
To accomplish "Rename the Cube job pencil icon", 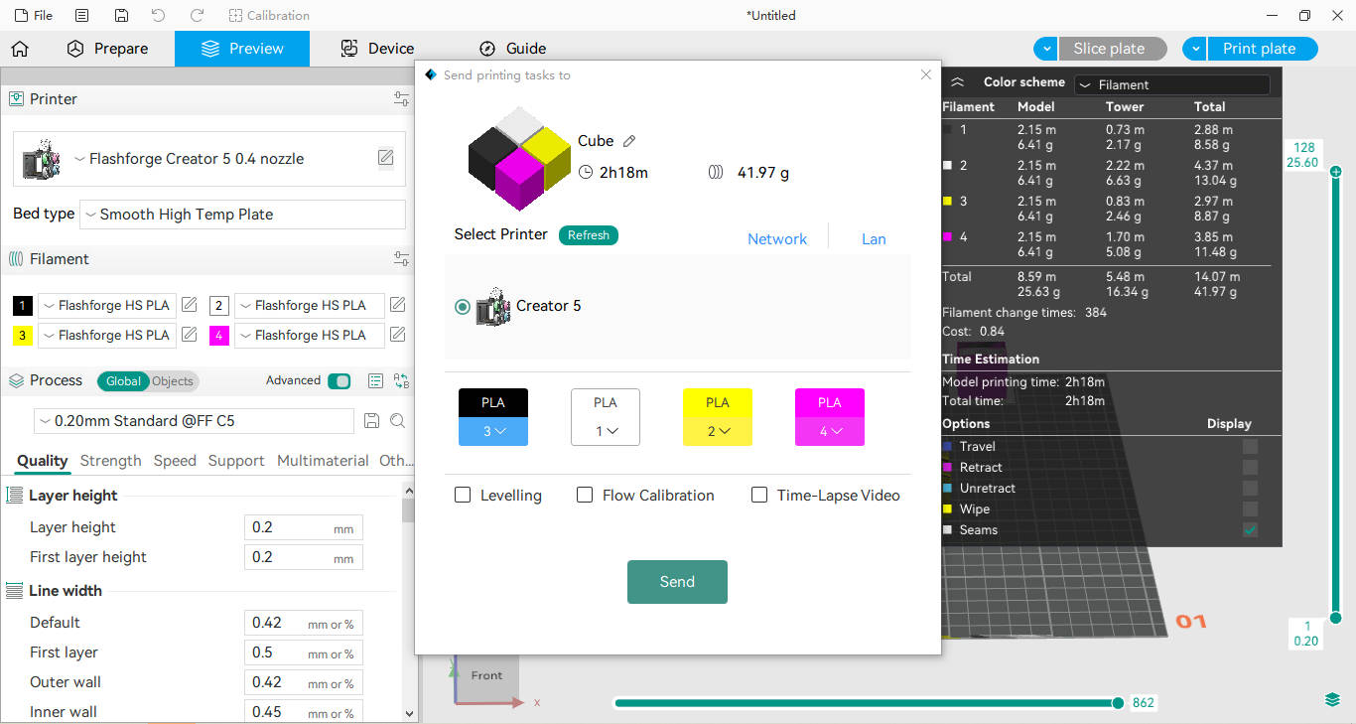I will coord(629,142).
